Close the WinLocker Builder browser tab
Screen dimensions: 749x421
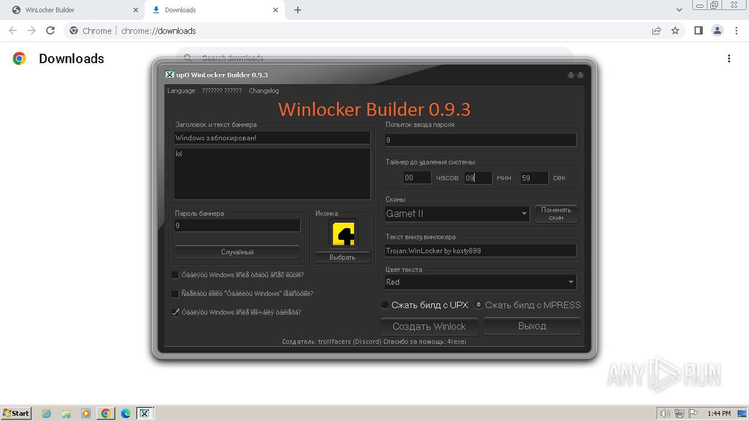(135, 10)
